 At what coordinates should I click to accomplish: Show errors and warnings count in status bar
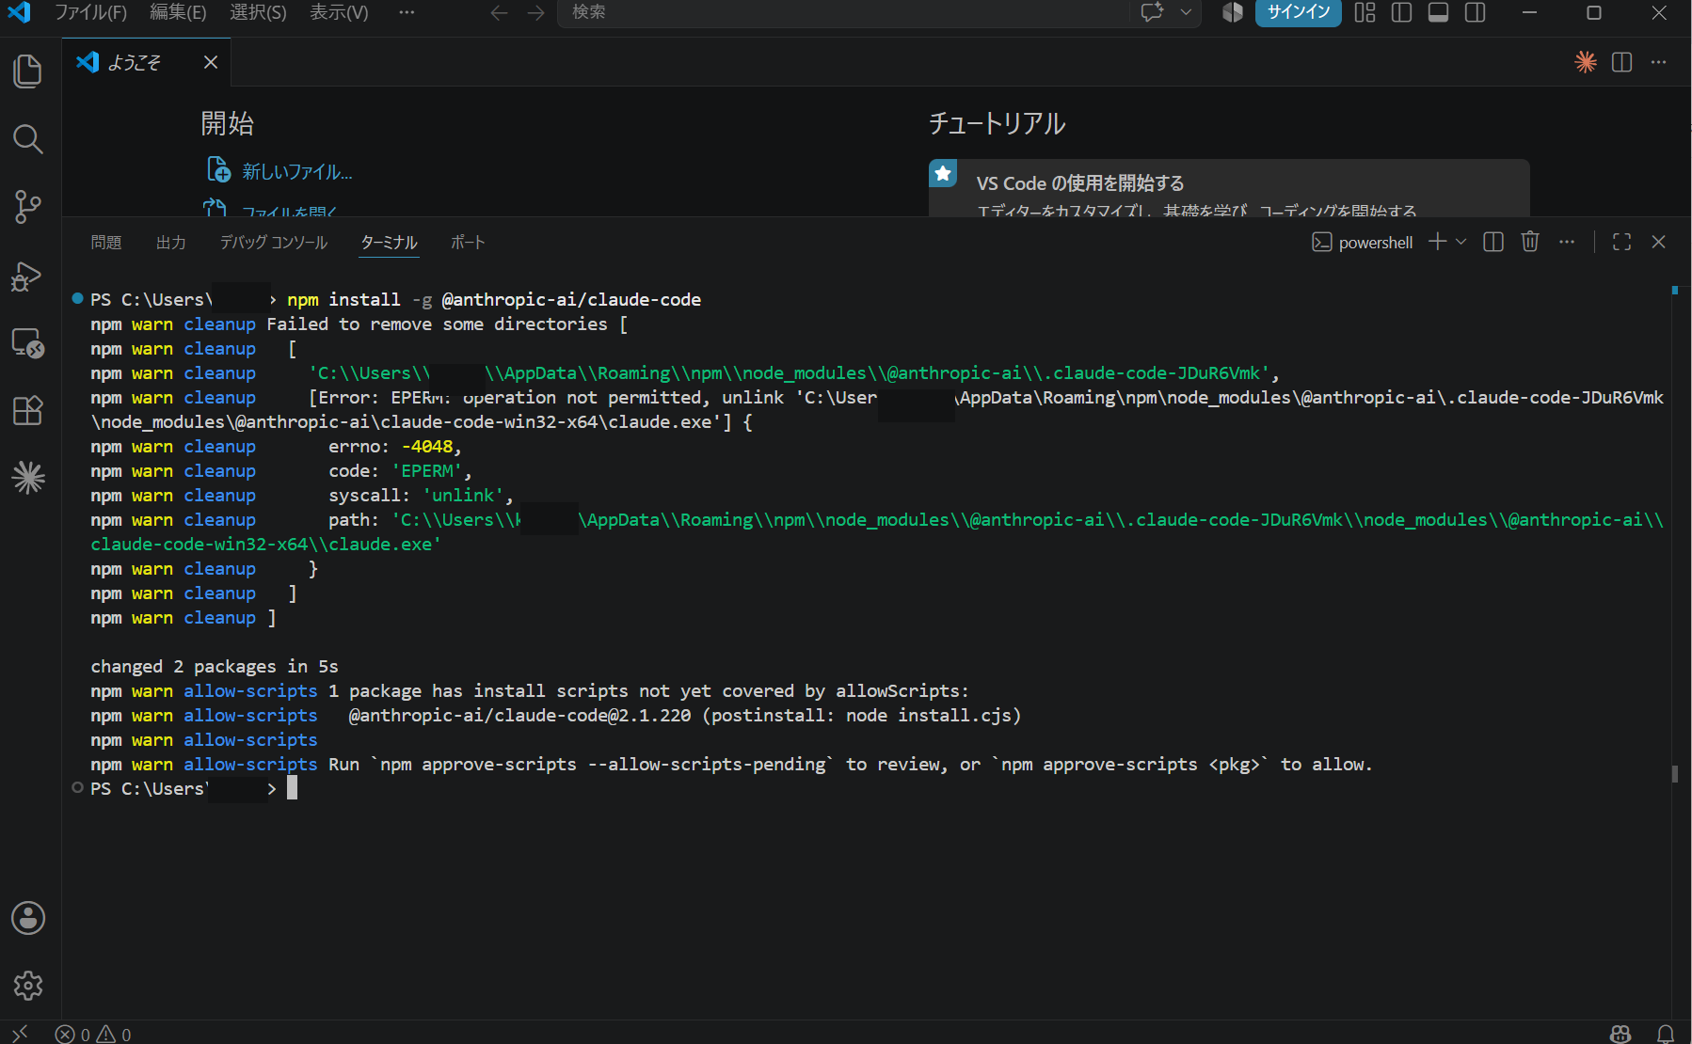click(x=93, y=1034)
